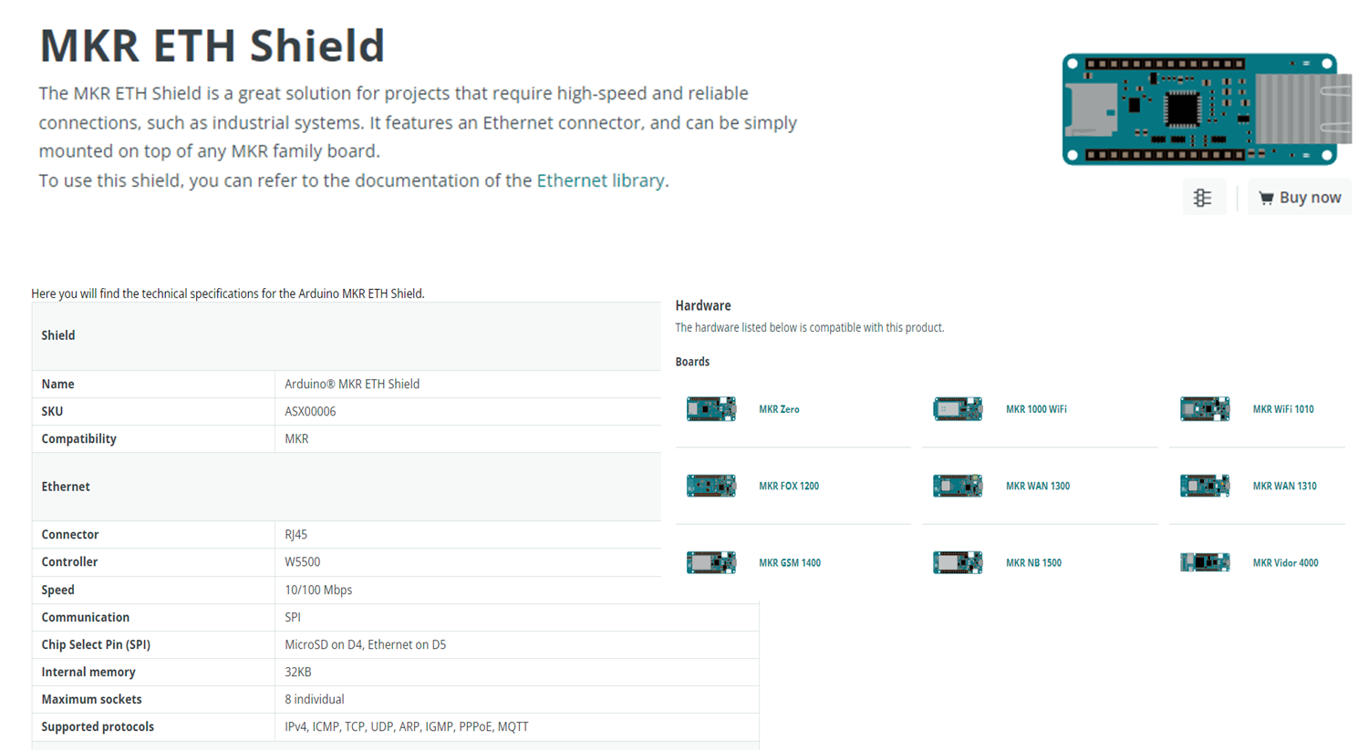Click the MKR Vidor 4000 board image
The image size is (1368, 750).
(x=1205, y=562)
